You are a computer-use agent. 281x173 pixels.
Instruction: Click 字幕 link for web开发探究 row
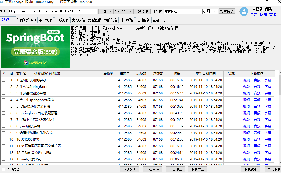(268, 159)
